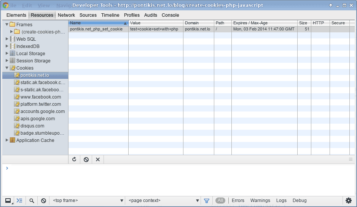Clear console log icon in bottom bar
The image size is (357, 207).
tap(43, 201)
